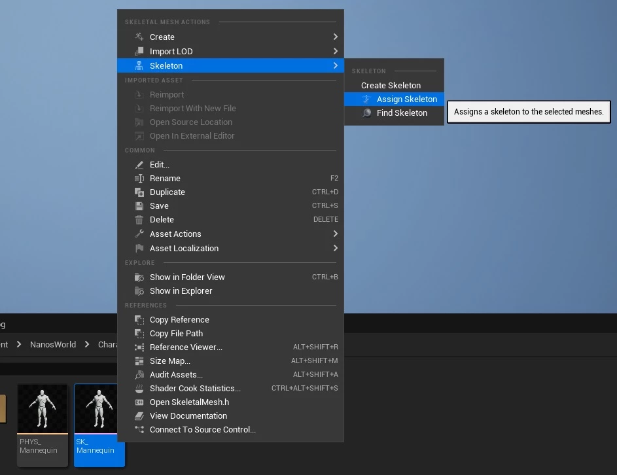Click the Rename icon in menu
Image resolution: width=617 pixels, height=475 pixels.
139,179
